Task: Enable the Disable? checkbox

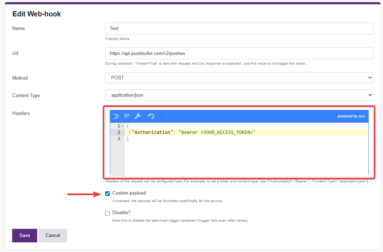Action: (x=108, y=213)
